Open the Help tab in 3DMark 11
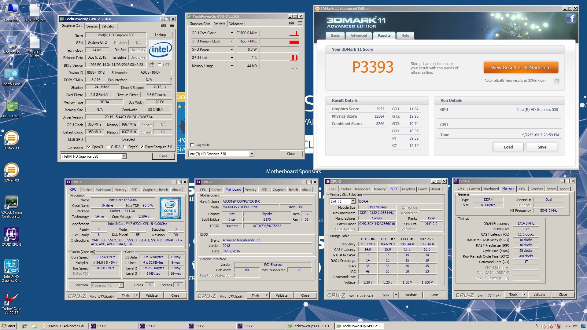This screenshot has width=587, height=330. tap(405, 35)
